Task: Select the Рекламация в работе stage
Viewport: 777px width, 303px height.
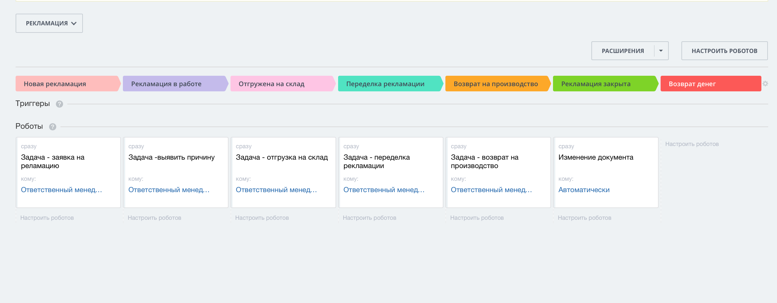Action: coord(174,84)
